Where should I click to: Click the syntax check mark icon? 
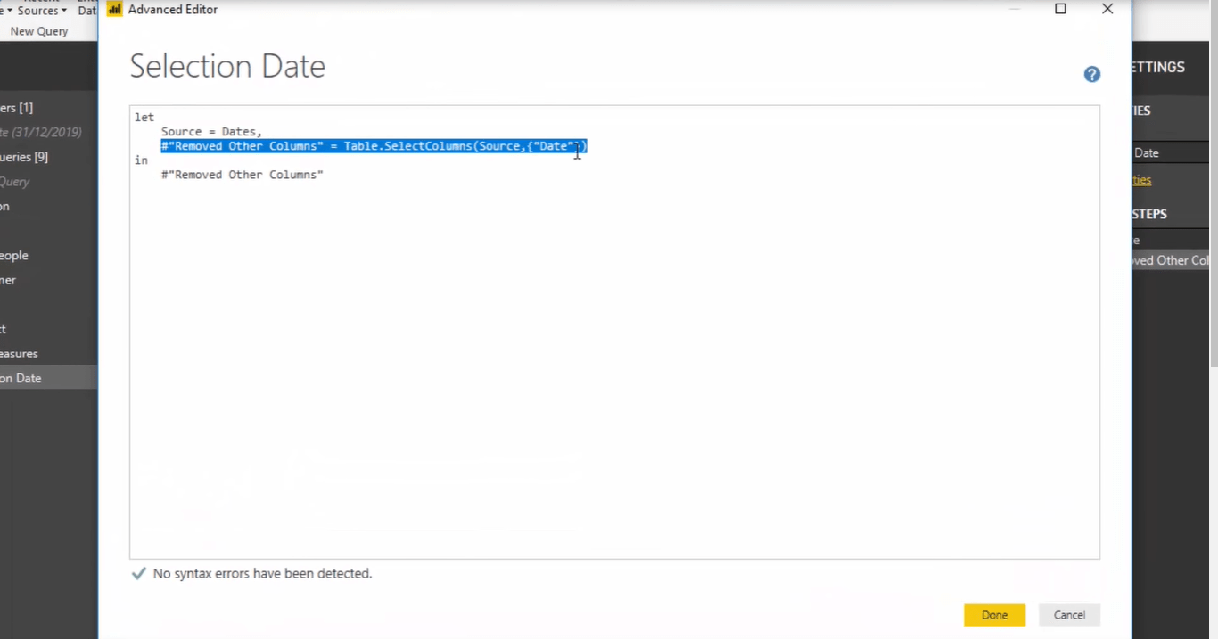coord(138,574)
